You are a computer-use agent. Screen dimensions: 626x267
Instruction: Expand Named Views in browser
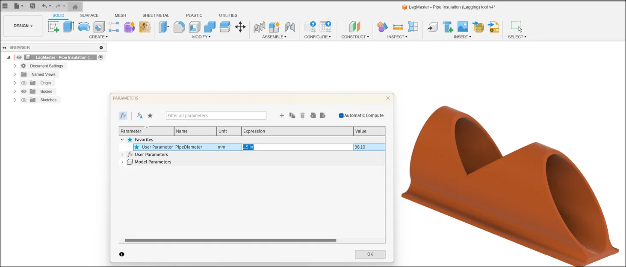[x=15, y=74]
